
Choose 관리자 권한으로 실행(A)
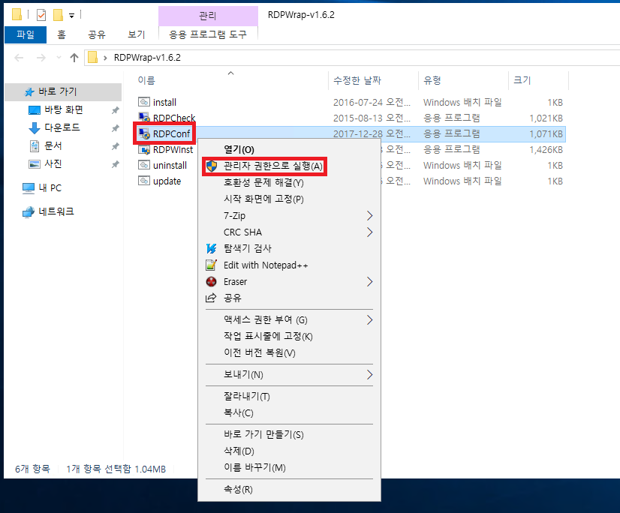click(x=290, y=166)
